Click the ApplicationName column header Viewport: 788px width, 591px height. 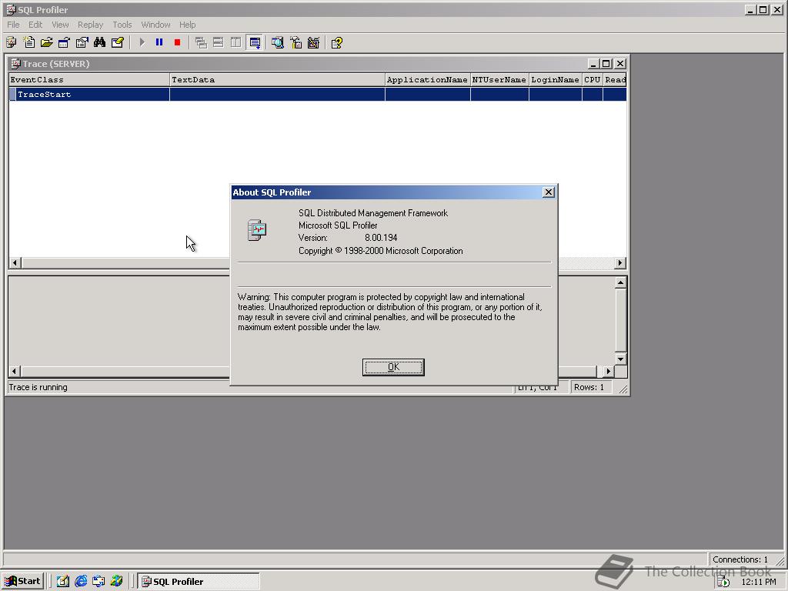(428, 79)
